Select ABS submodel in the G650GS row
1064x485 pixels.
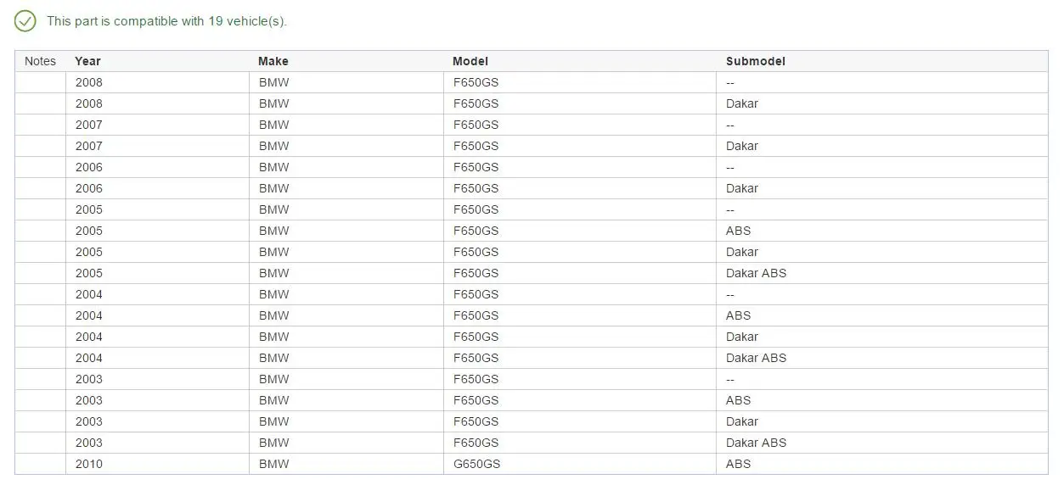(738, 464)
